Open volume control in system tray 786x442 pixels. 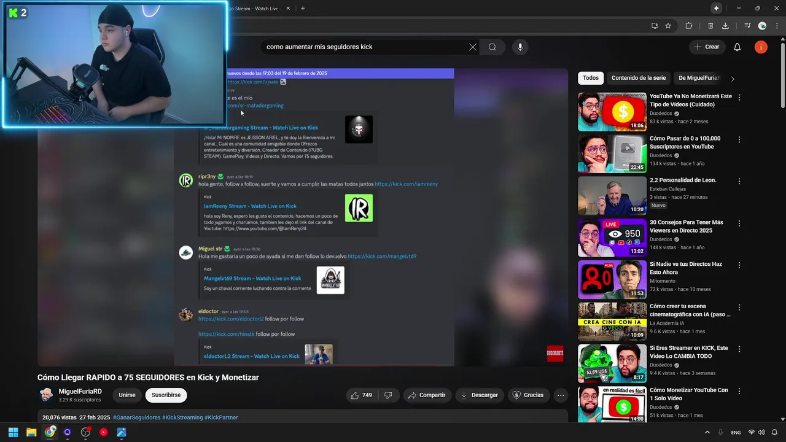pyautogui.click(x=762, y=432)
